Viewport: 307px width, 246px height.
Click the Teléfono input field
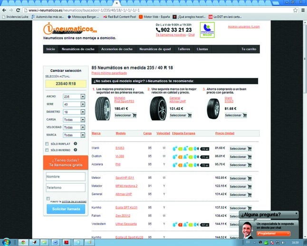(66, 187)
